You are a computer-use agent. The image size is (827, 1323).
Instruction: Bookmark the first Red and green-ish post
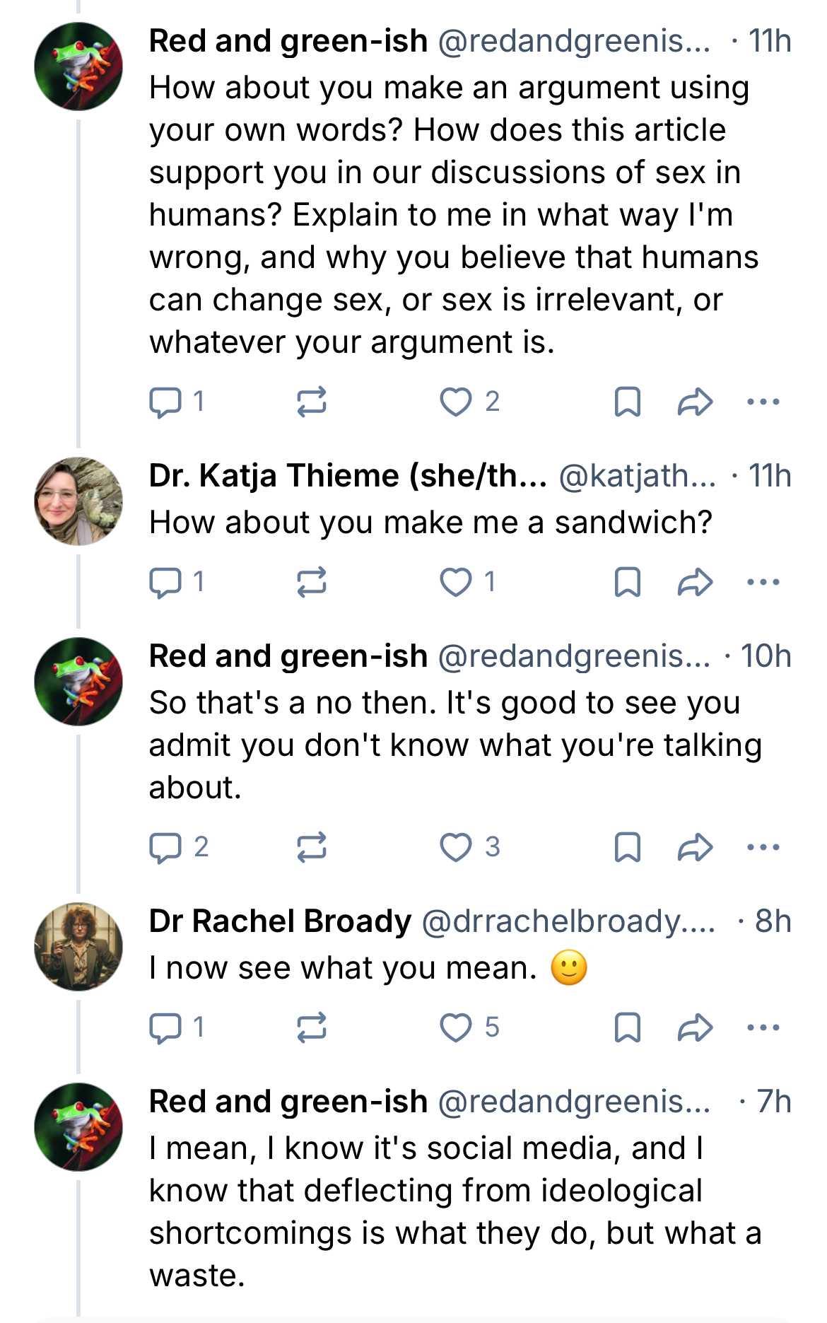pyautogui.click(x=627, y=402)
